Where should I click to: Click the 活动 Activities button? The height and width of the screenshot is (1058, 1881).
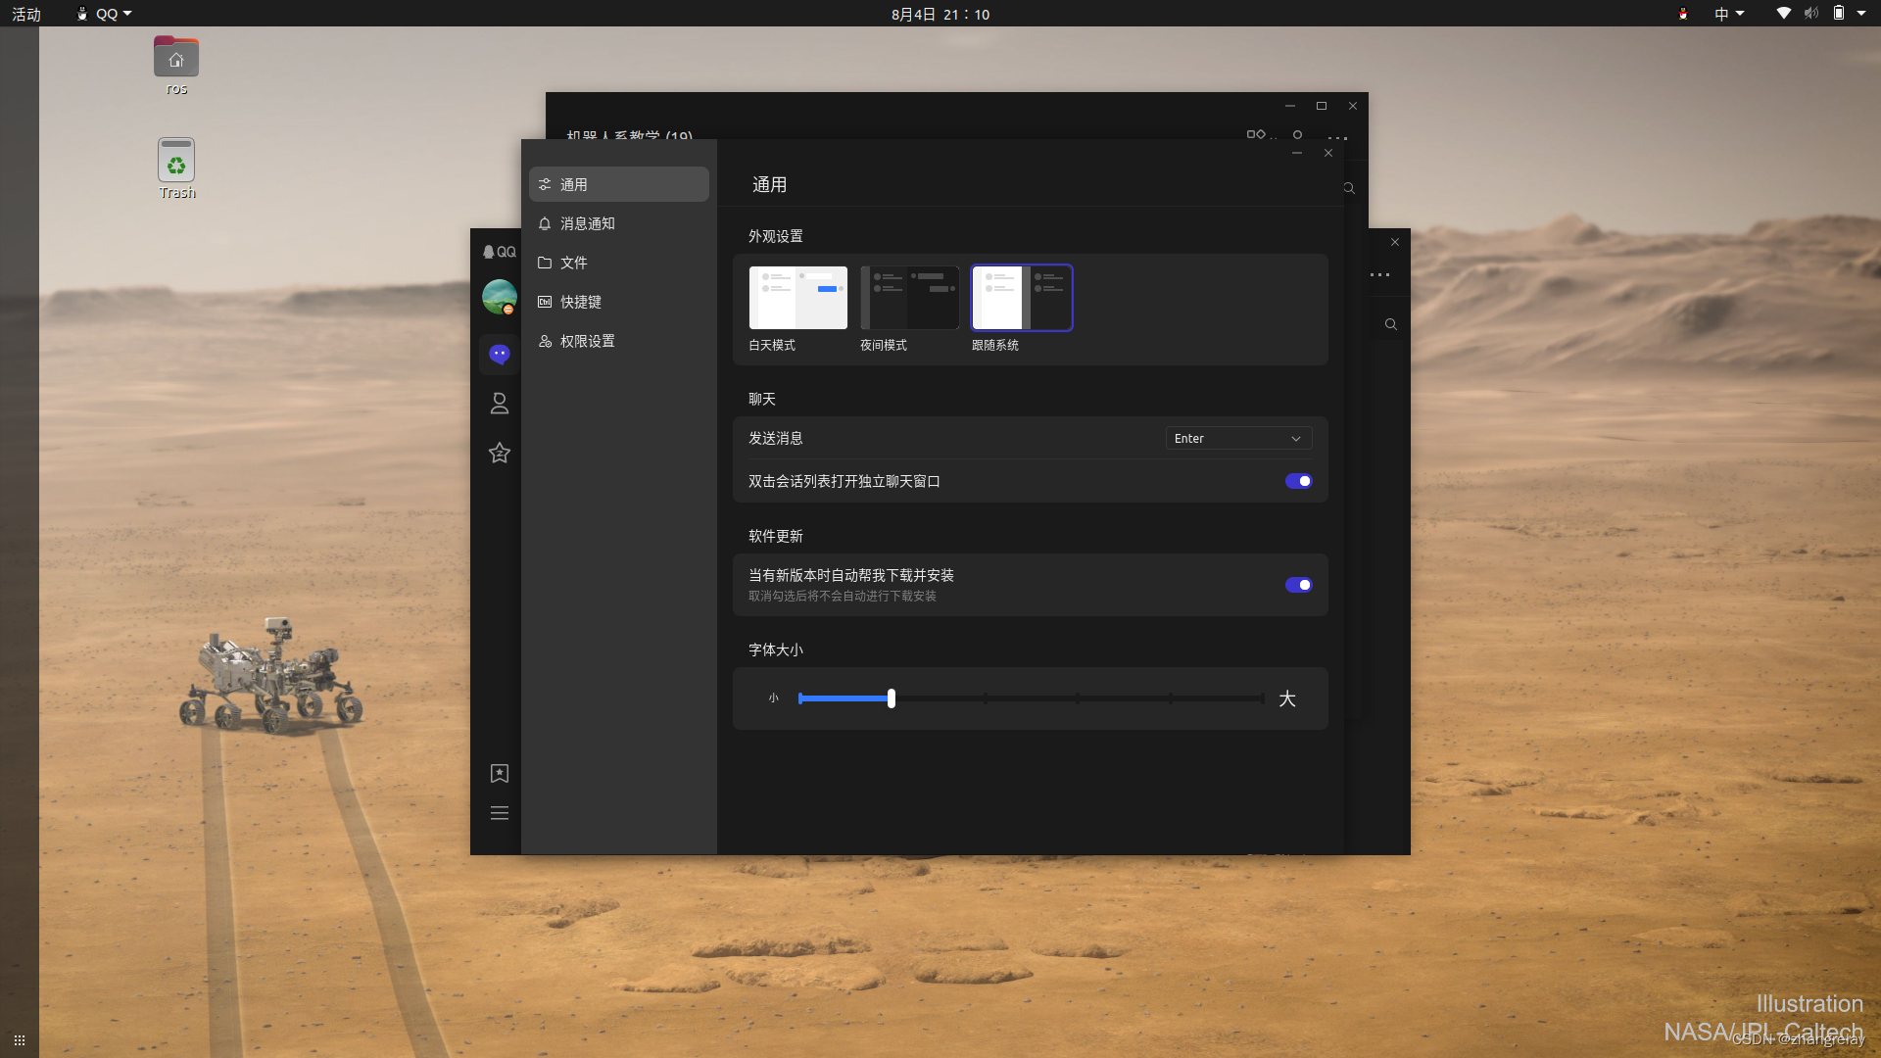point(26,14)
